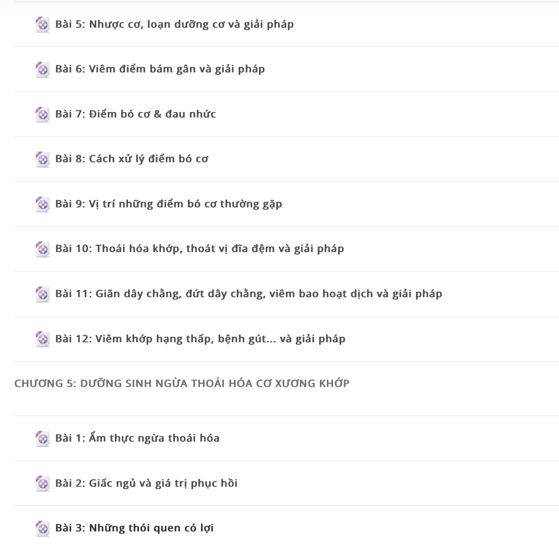Click the video icon next to Bài 6
The image size is (559, 550).
[42, 70]
